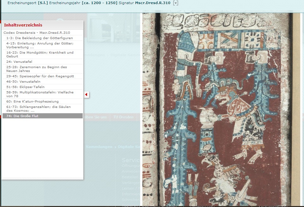The width and height of the screenshot is (304, 207).
Task: Select 58-59: Multiplikationstafeln: Vielfache von 78
Action: (x=40, y=94)
